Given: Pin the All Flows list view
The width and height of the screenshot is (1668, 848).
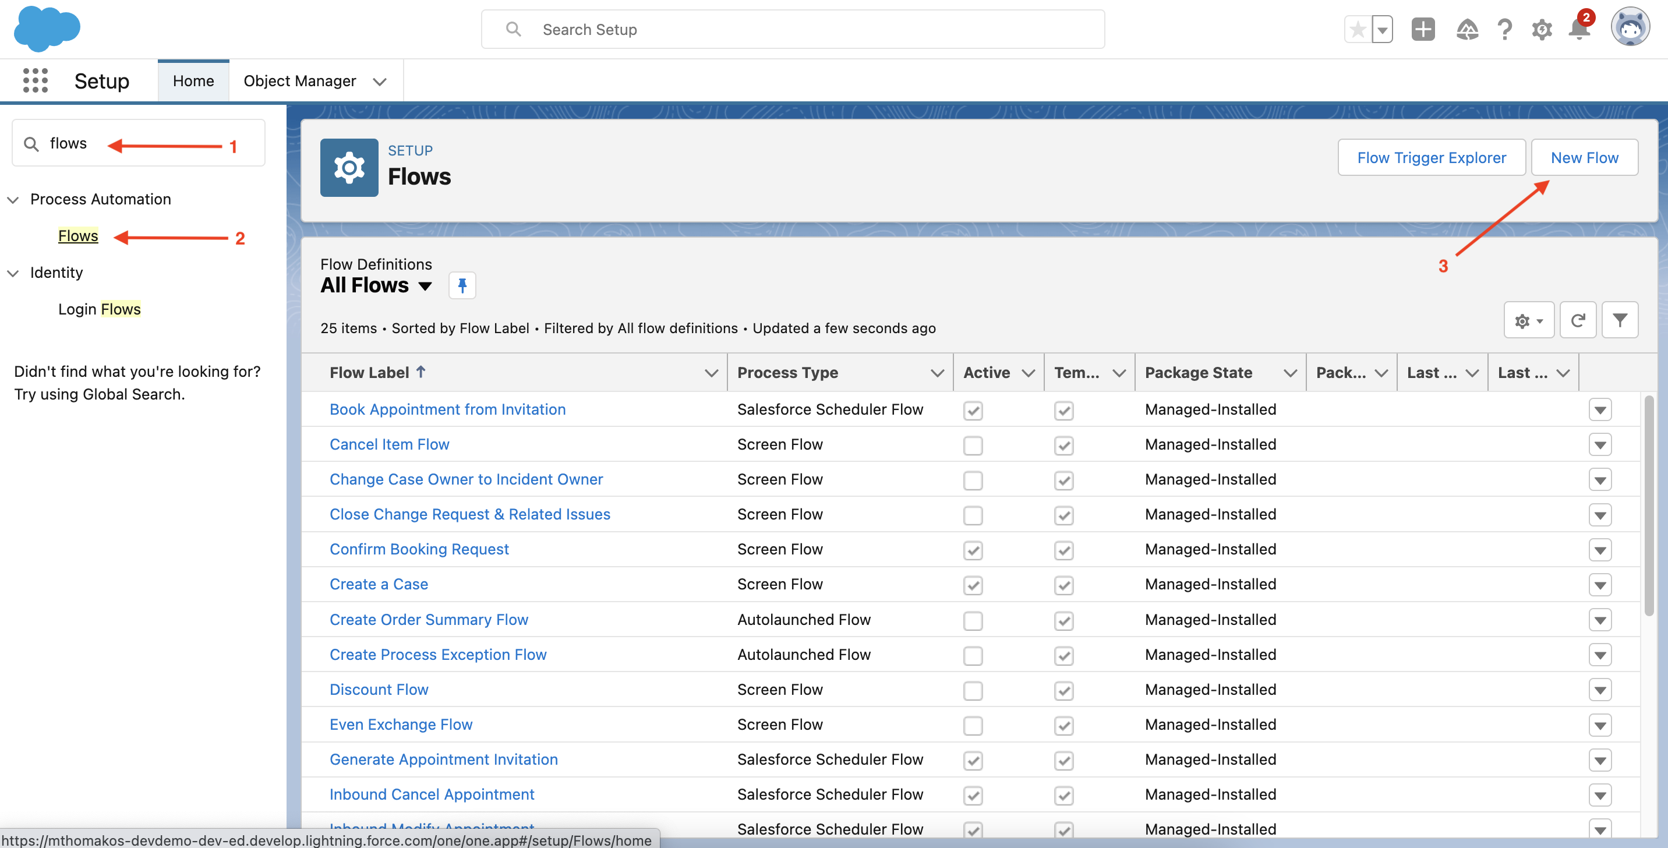Looking at the screenshot, I should pyautogui.click(x=462, y=285).
